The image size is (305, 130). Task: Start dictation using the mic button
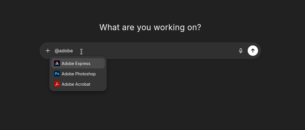[241, 51]
